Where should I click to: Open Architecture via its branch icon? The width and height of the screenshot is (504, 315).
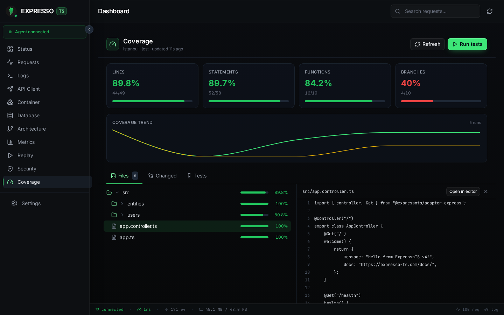pos(10,129)
